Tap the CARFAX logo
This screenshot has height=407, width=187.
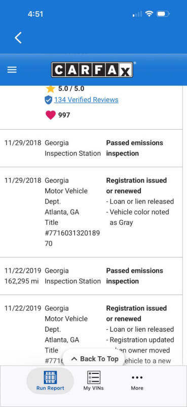[92, 70]
